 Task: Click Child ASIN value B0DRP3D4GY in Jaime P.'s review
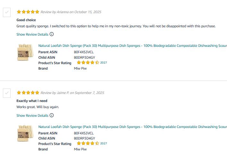coord(84,138)
